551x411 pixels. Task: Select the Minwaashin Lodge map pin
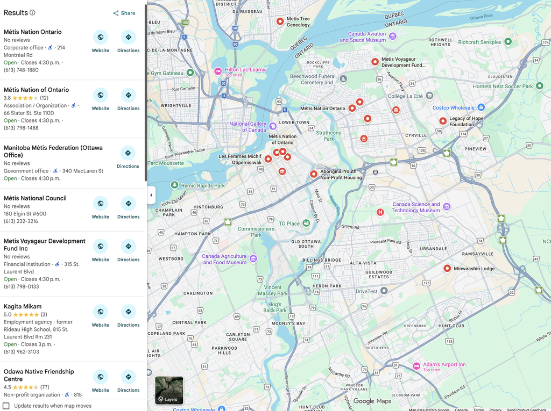[447, 269]
